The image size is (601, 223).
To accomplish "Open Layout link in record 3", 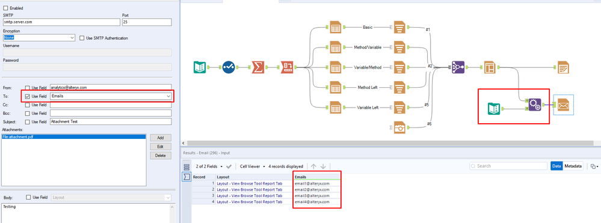I will coord(249,196).
